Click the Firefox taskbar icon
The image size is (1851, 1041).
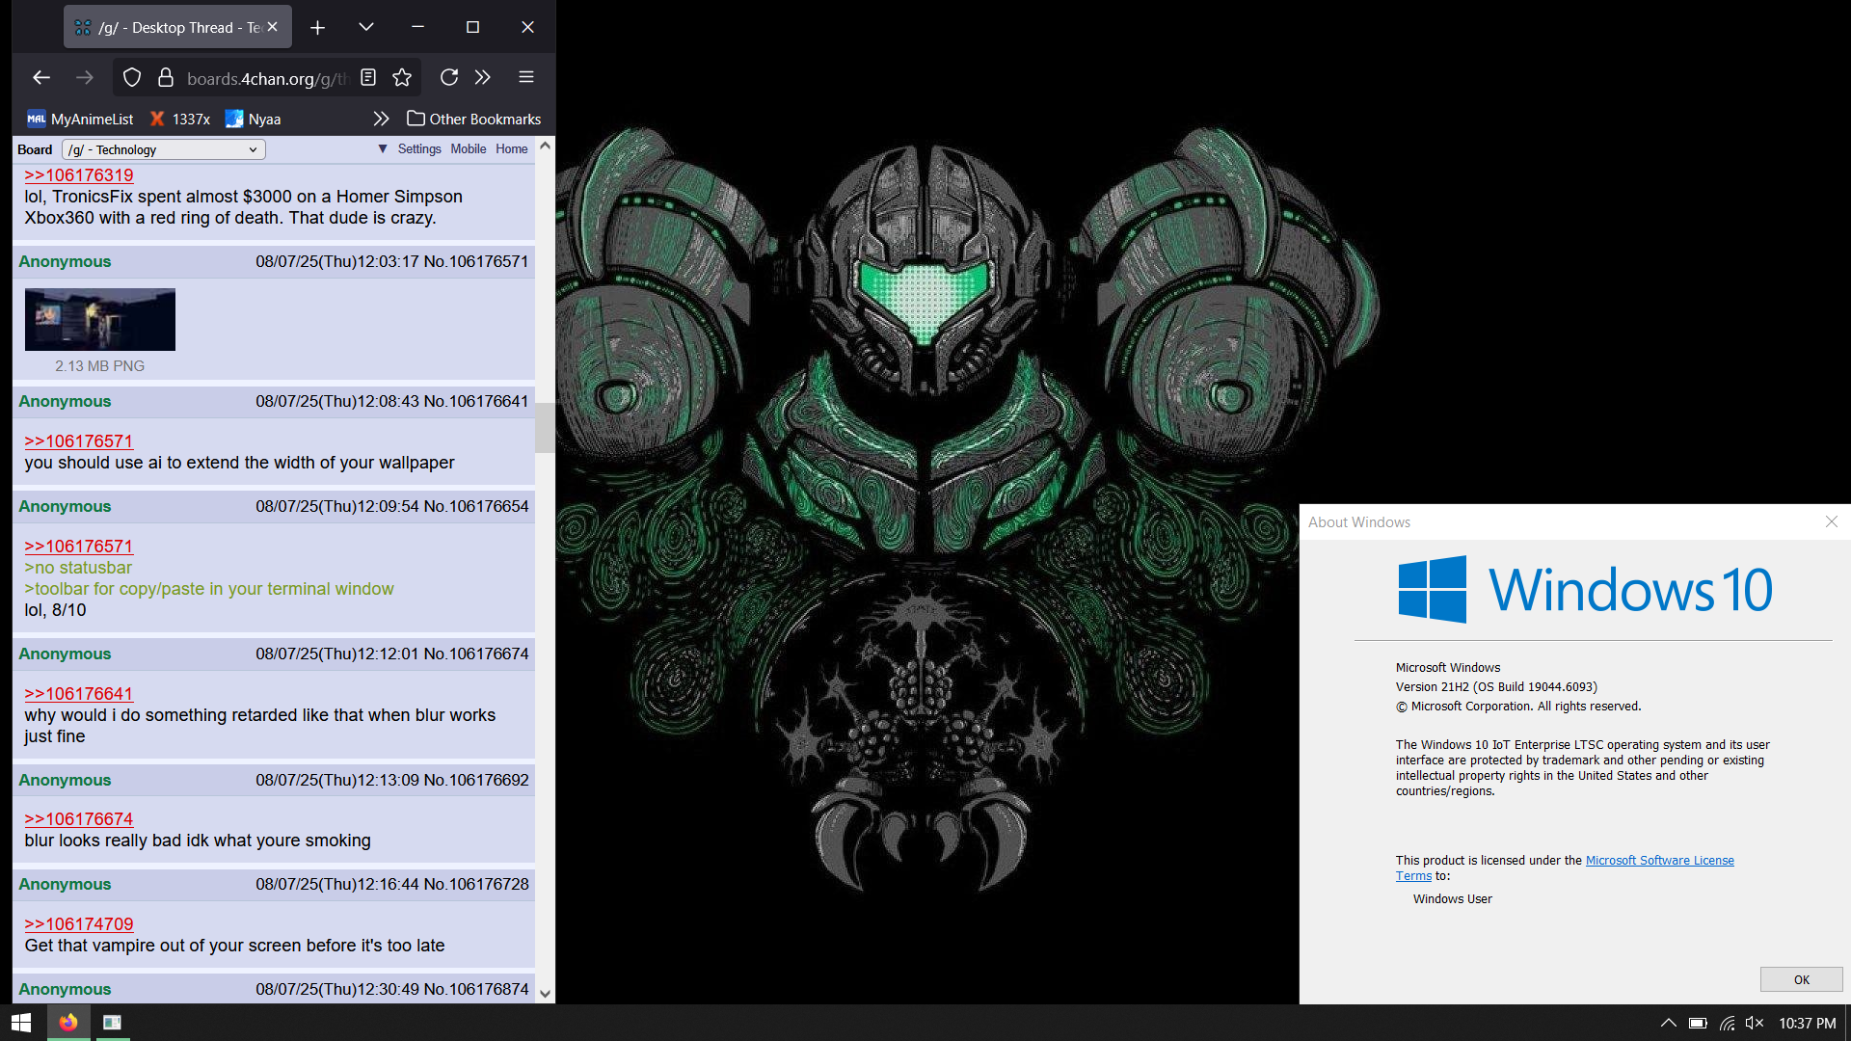tap(68, 1023)
